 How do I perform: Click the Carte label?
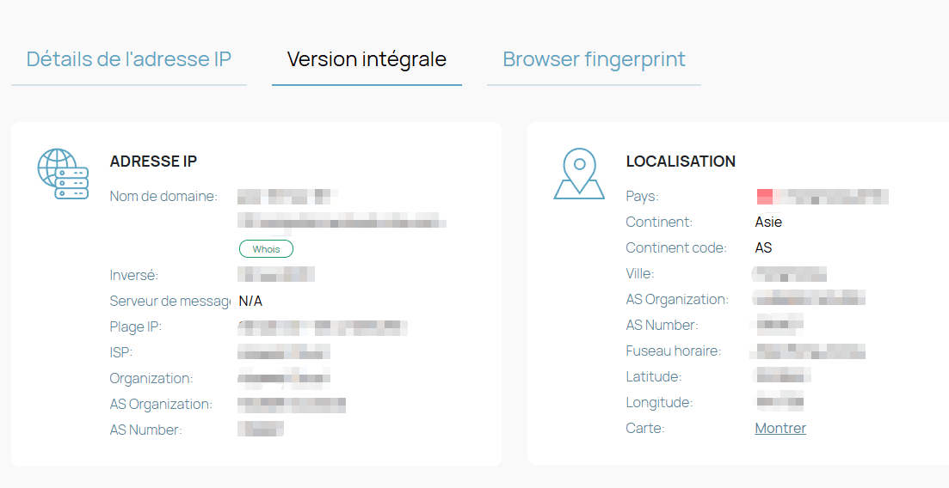click(x=645, y=428)
